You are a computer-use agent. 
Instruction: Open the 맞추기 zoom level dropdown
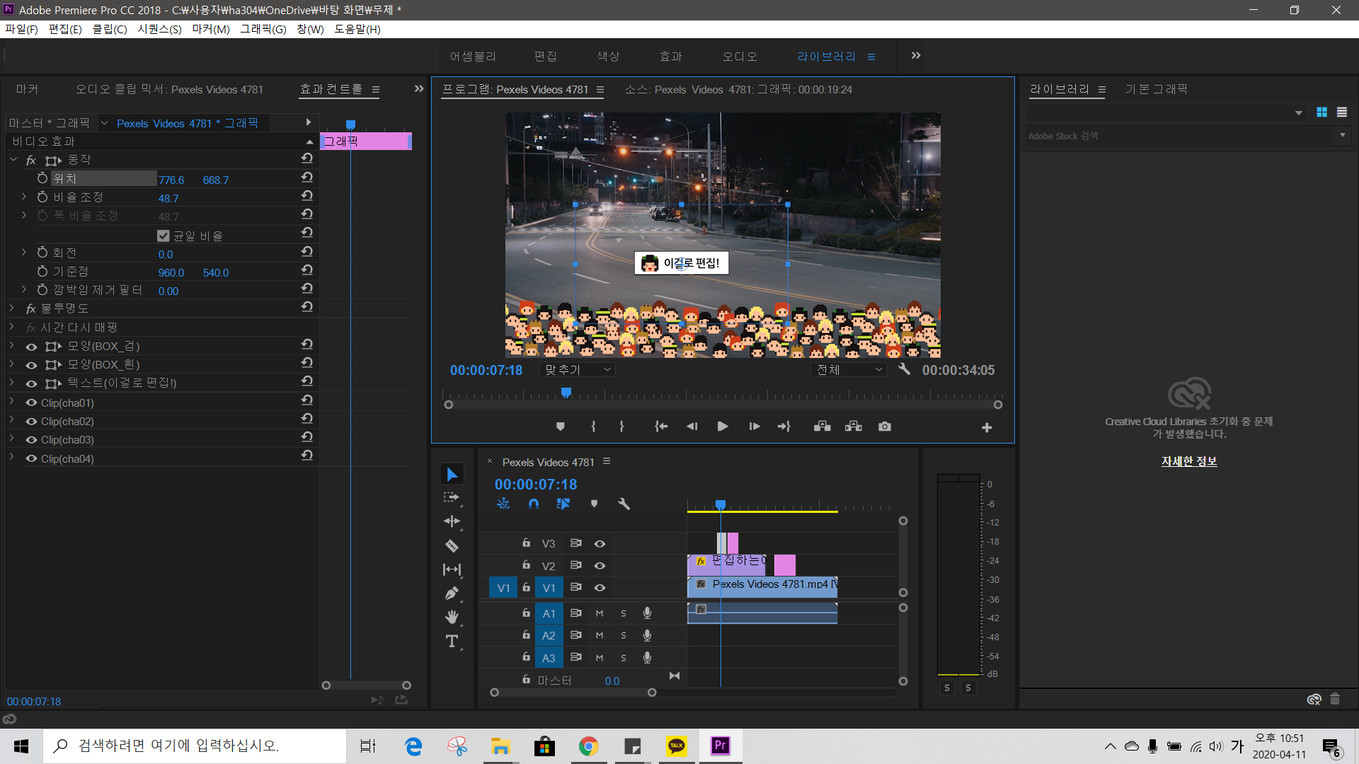577,369
